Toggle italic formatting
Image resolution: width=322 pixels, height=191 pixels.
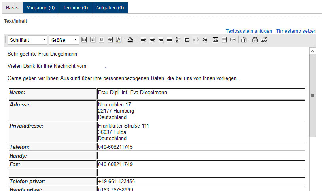click(x=93, y=40)
